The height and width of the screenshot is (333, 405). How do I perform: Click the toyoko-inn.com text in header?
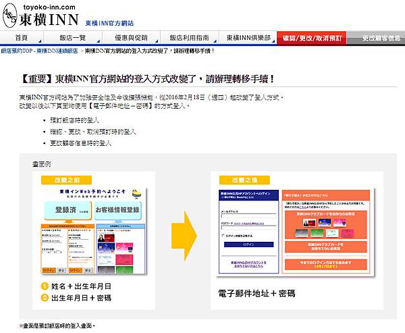[49, 7]
